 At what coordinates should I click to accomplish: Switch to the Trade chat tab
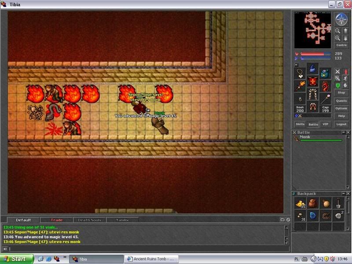point(57,220)
